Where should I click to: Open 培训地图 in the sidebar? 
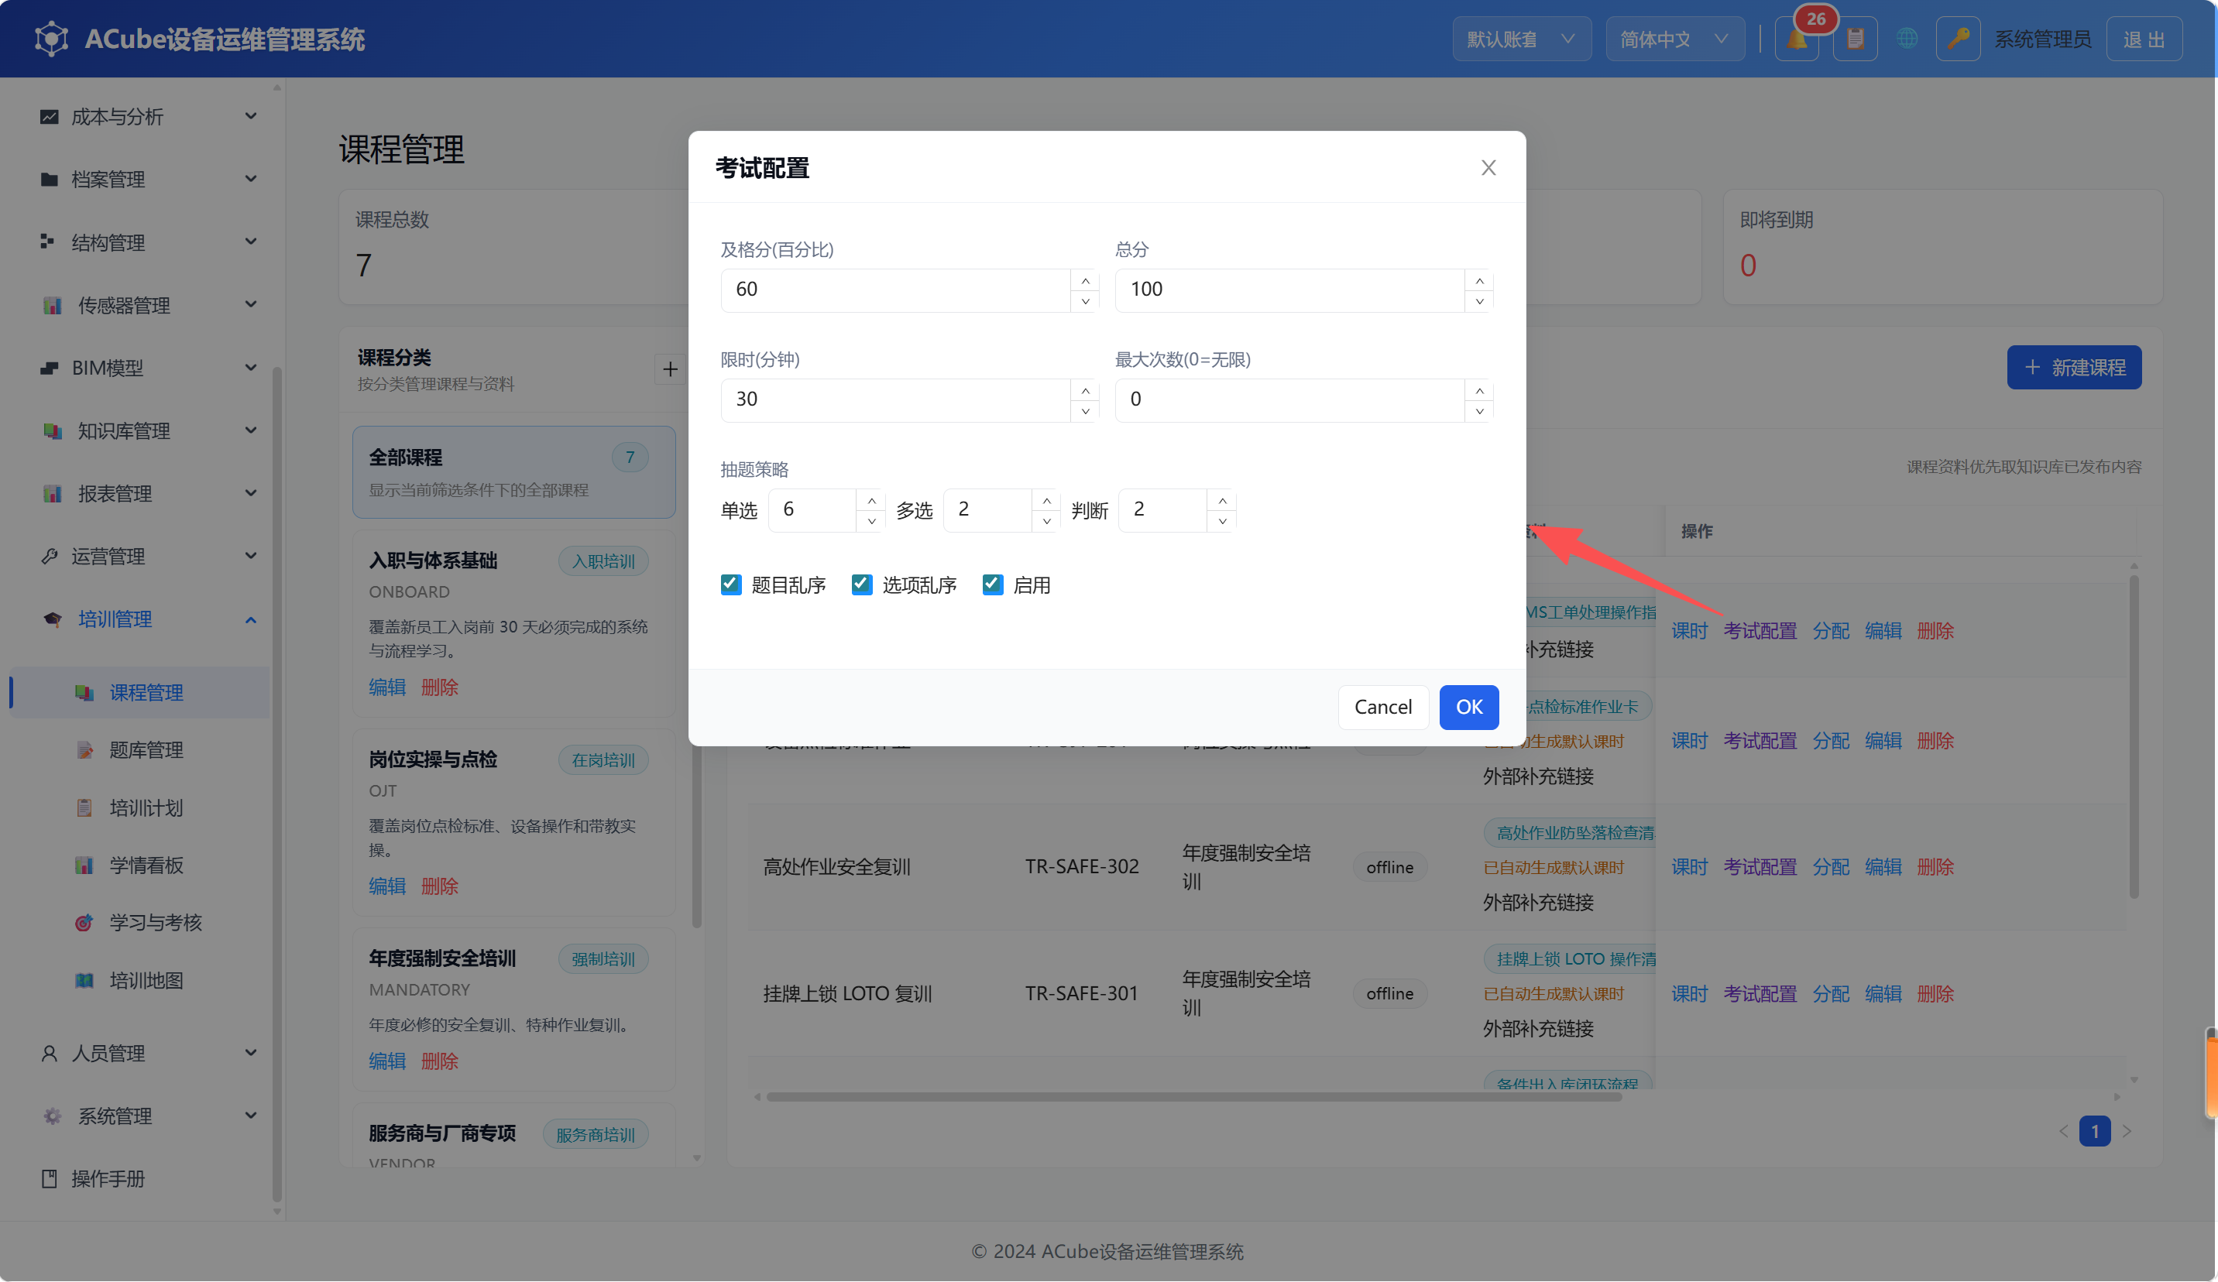(146, 980)
